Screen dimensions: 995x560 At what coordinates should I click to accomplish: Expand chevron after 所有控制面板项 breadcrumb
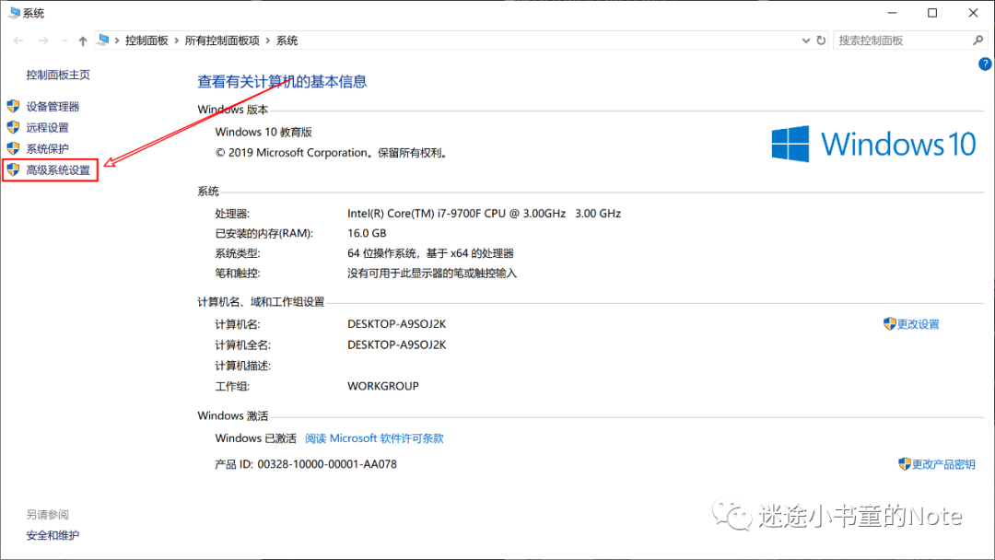pyautogui.click(x=268, y=41)
